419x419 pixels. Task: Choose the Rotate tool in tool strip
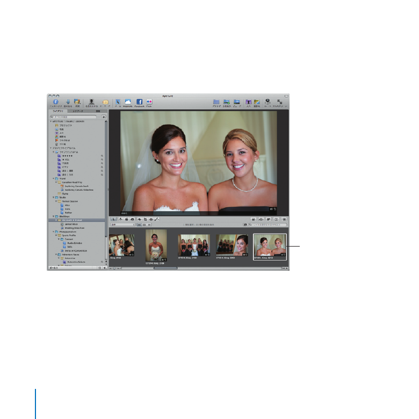click(121, 219)
